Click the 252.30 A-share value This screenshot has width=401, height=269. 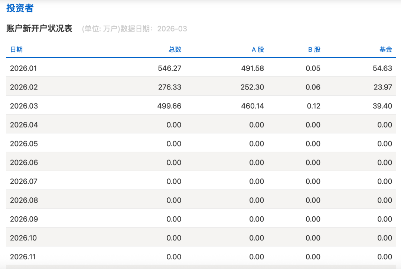point(252,87)
